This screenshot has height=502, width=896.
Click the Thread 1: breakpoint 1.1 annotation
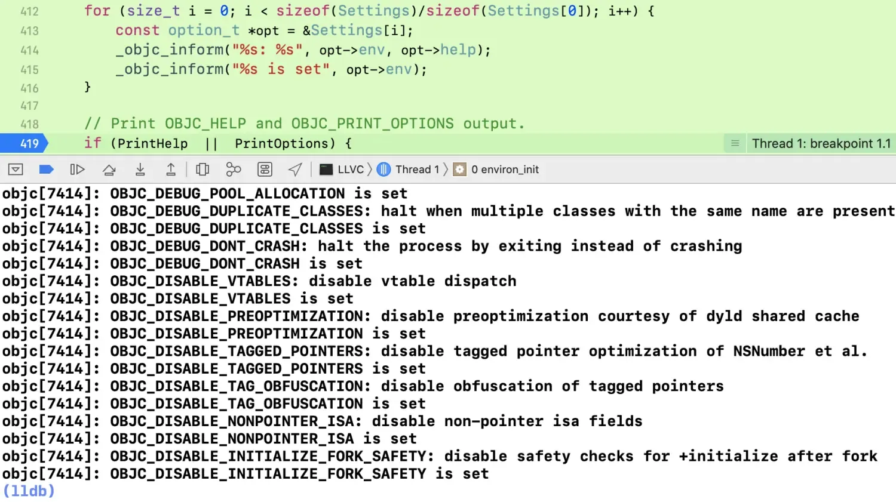tap(821, 143)
